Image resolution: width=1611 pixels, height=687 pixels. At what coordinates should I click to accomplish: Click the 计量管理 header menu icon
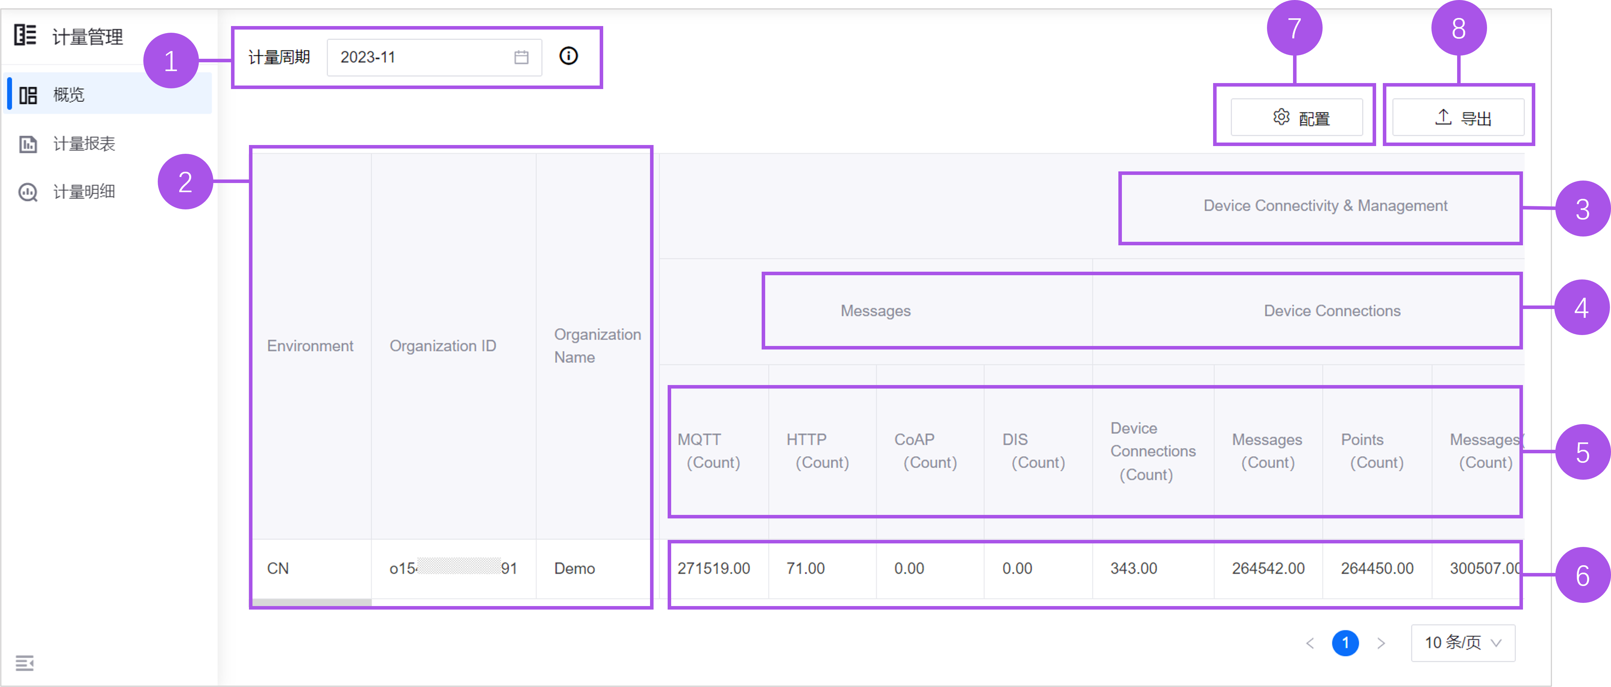coord(26,35)
